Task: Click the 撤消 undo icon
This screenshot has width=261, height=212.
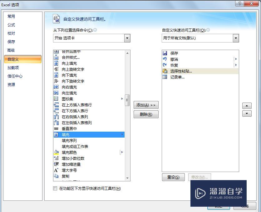Action: point(165,59)
